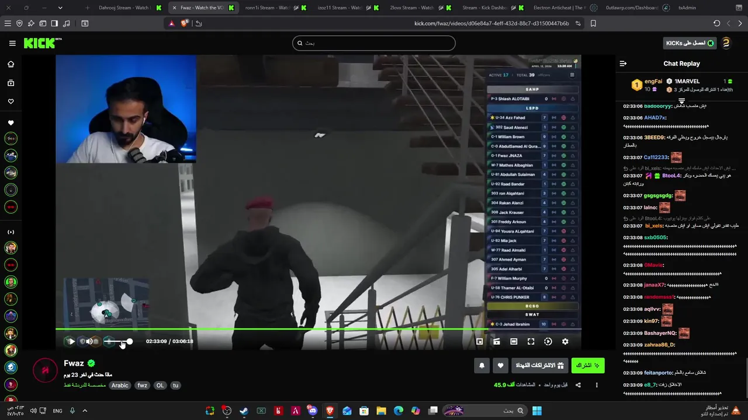Click the tu tag
The image size is (748, 420).
click(175, 386)
